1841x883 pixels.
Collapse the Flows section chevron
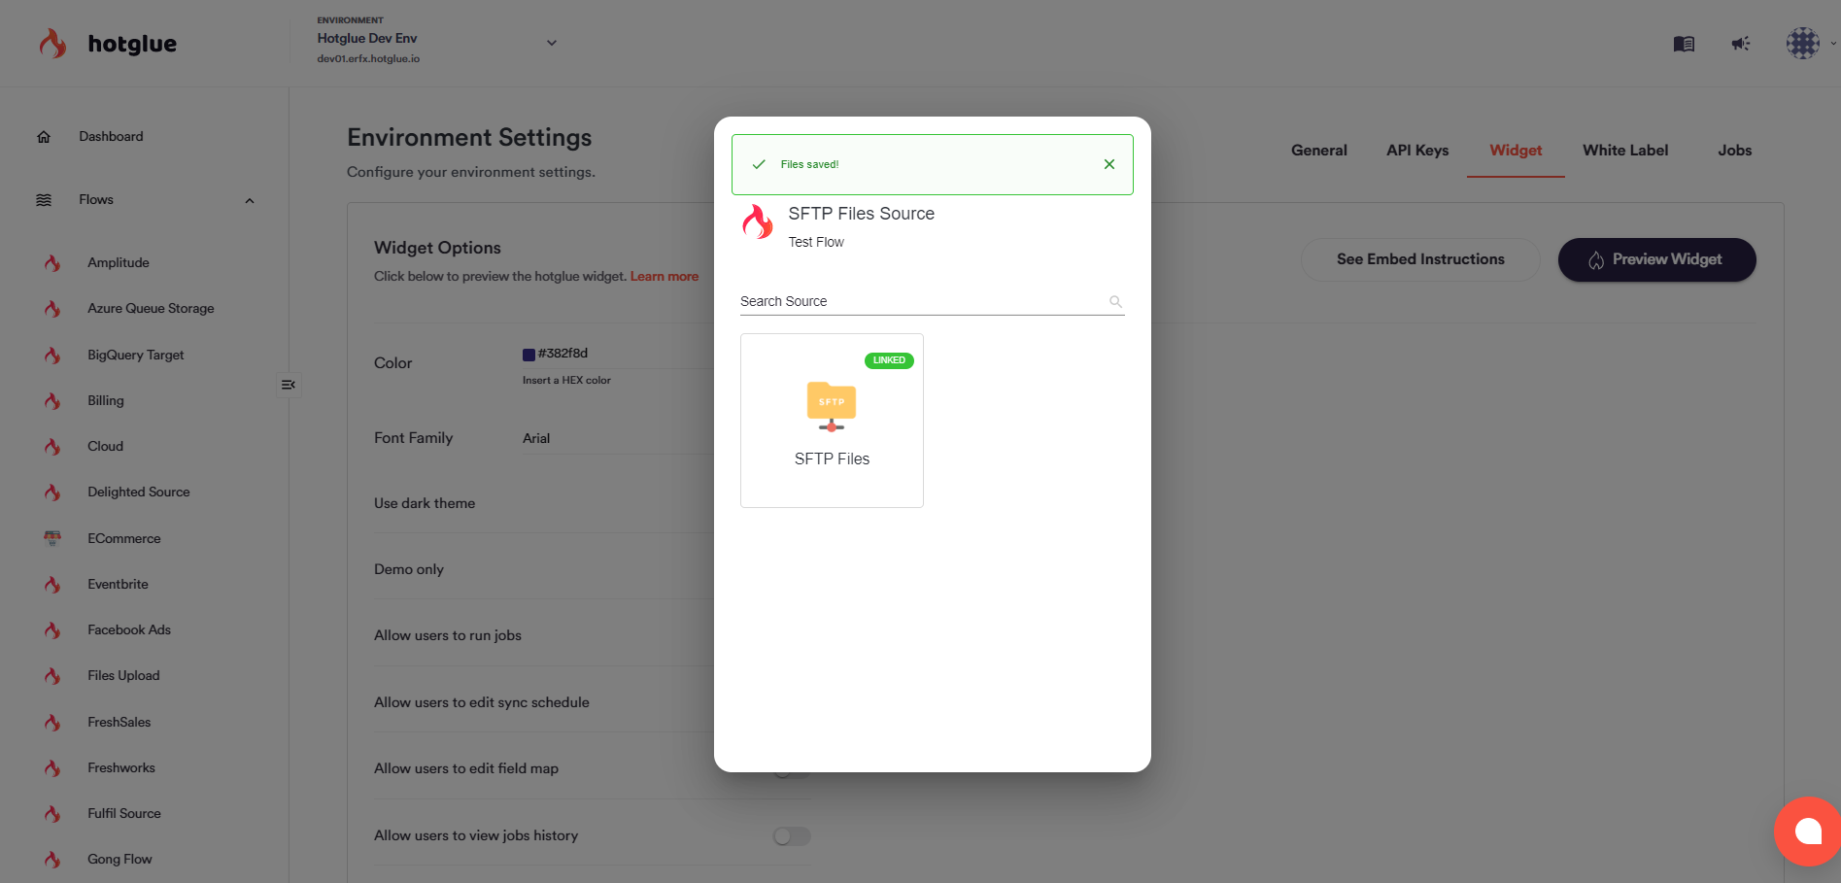(x=250, y=201)
